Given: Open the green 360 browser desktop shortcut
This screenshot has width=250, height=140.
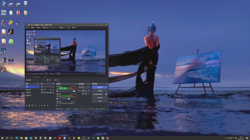Looking at the screenshot, I should [x=11, y=43].
